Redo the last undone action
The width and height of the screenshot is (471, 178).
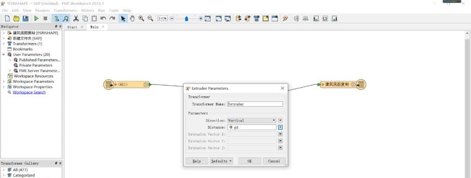(113, 19)
